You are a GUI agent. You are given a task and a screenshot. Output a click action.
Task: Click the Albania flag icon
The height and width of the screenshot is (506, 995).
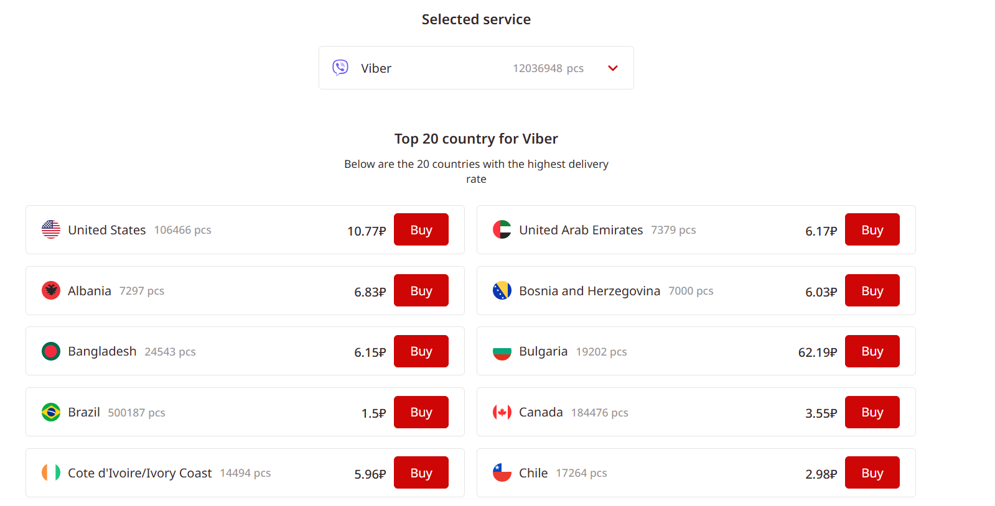pyautogui.click(x=51, y=290)
